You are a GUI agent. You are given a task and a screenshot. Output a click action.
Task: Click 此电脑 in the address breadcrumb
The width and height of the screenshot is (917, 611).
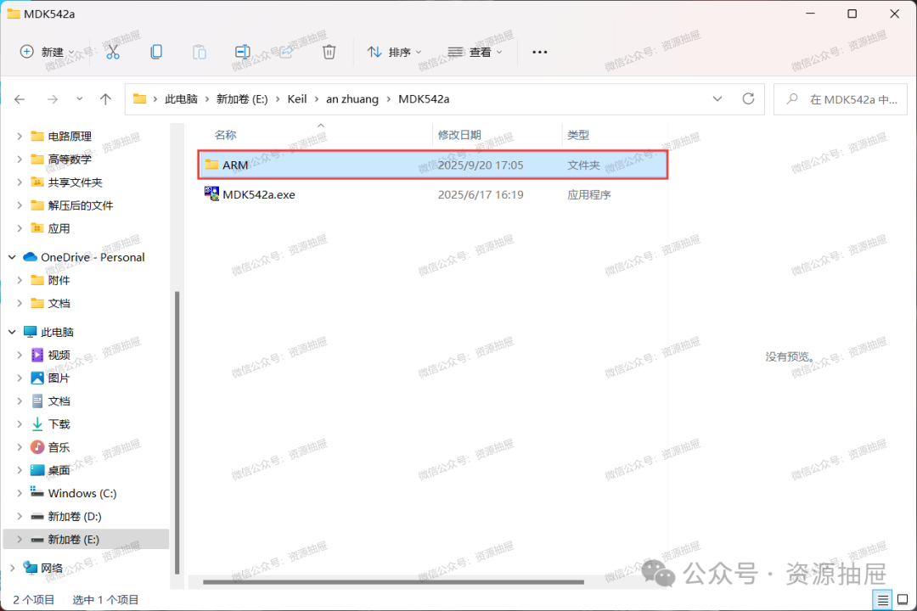click(182, 98)
